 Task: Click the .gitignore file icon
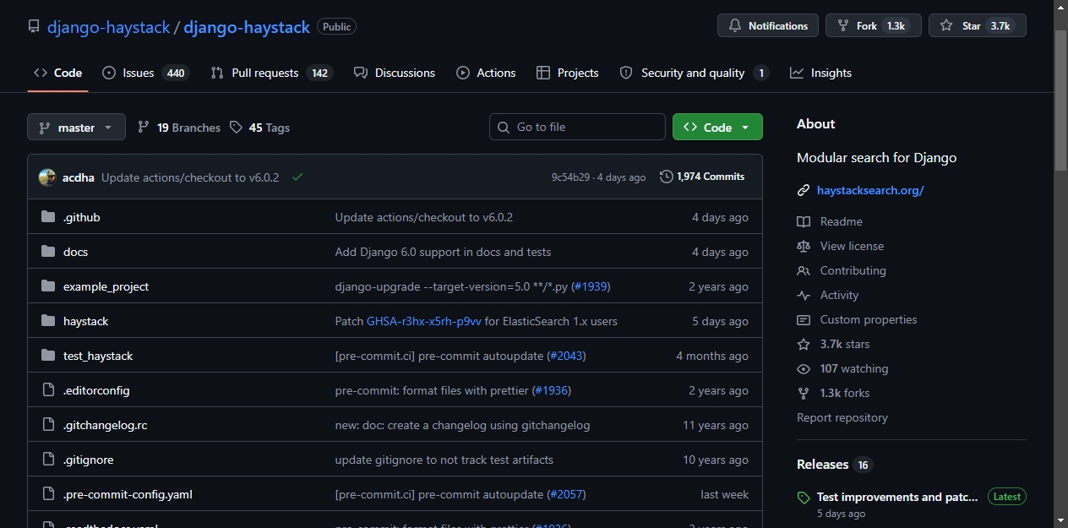coord(48,460)
